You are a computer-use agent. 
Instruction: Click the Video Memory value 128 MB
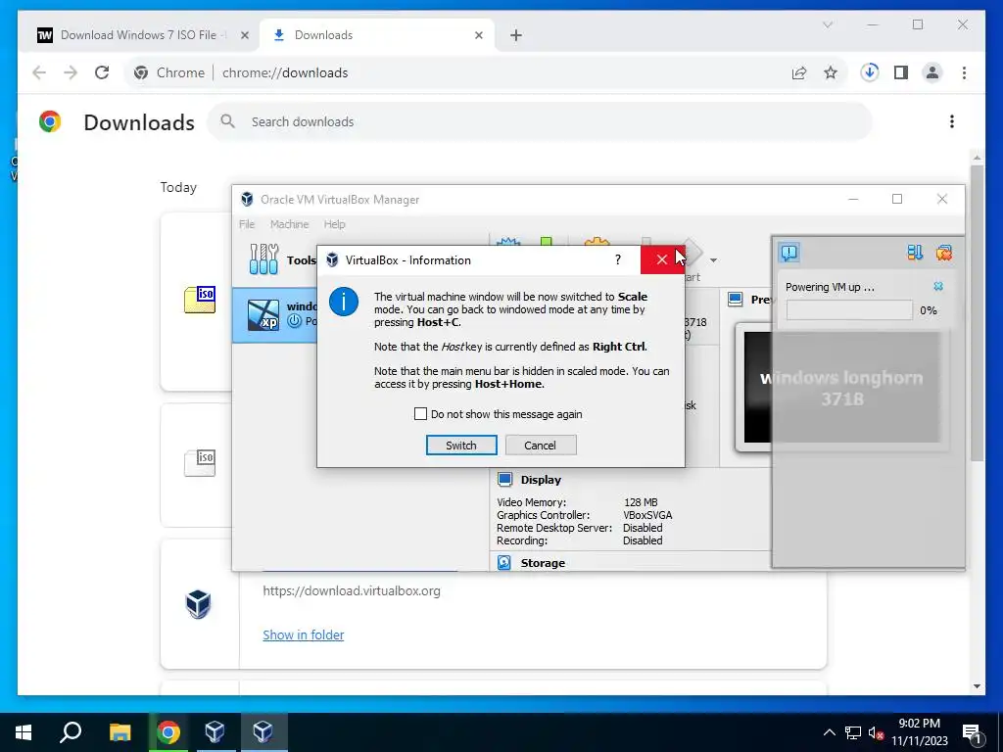tap(641, 502)
